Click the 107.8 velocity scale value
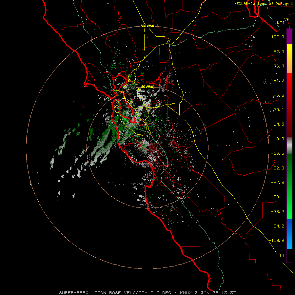295x295 pixels. (278, 37)
